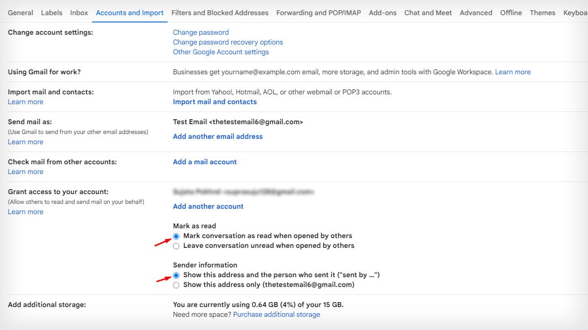Screen dimensions: 588x330
Task: Switch to the Themes tab
Action: coord(542,13)
